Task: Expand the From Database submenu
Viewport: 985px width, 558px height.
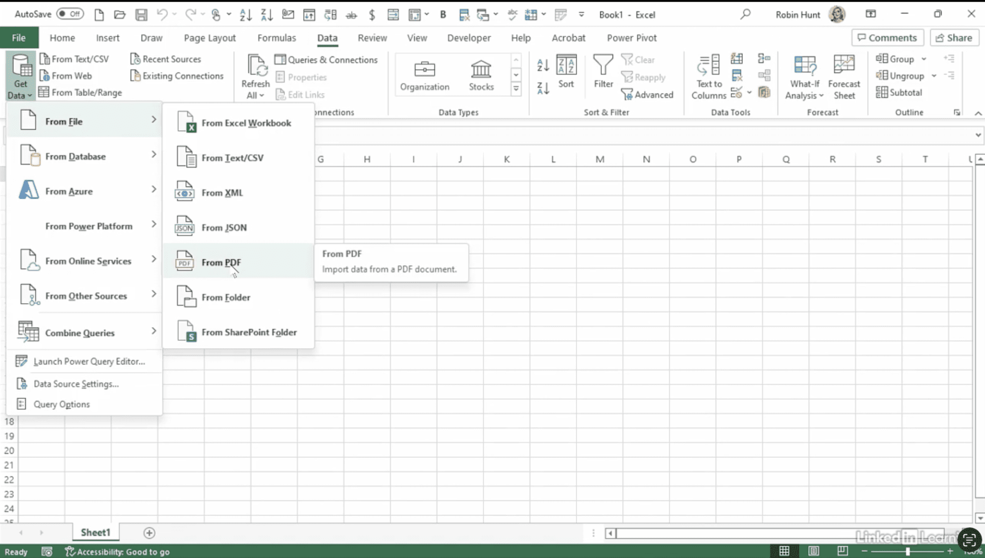Action: tap(84, 156)
